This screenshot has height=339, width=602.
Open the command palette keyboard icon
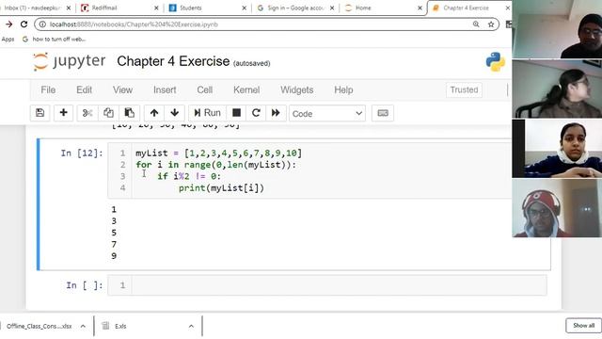pyautogui.click(x=383, y=113)
